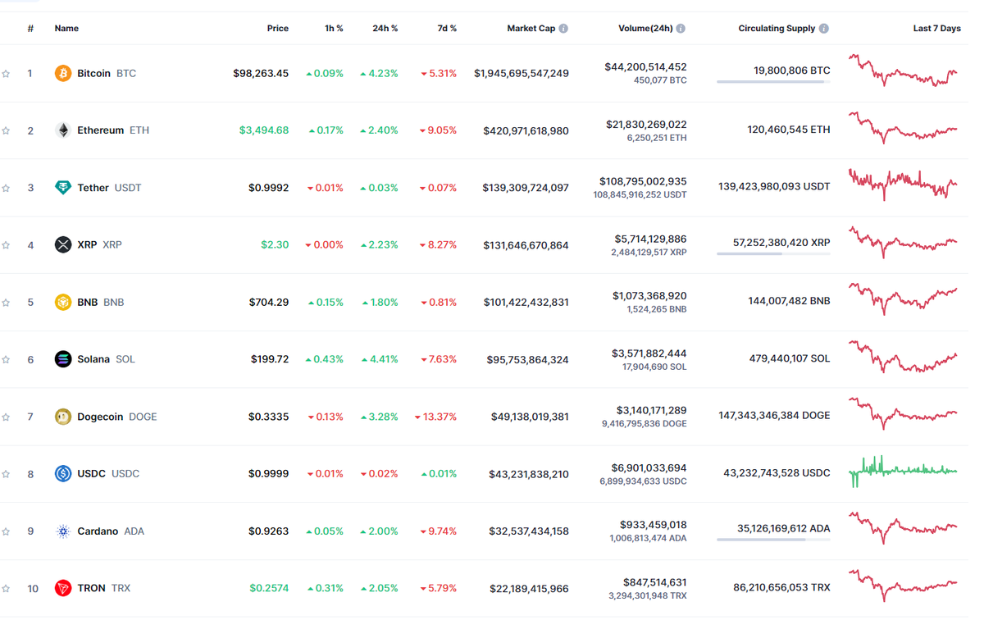Click XRP price $2.30

pyautogui.click(x=275, y=244)
